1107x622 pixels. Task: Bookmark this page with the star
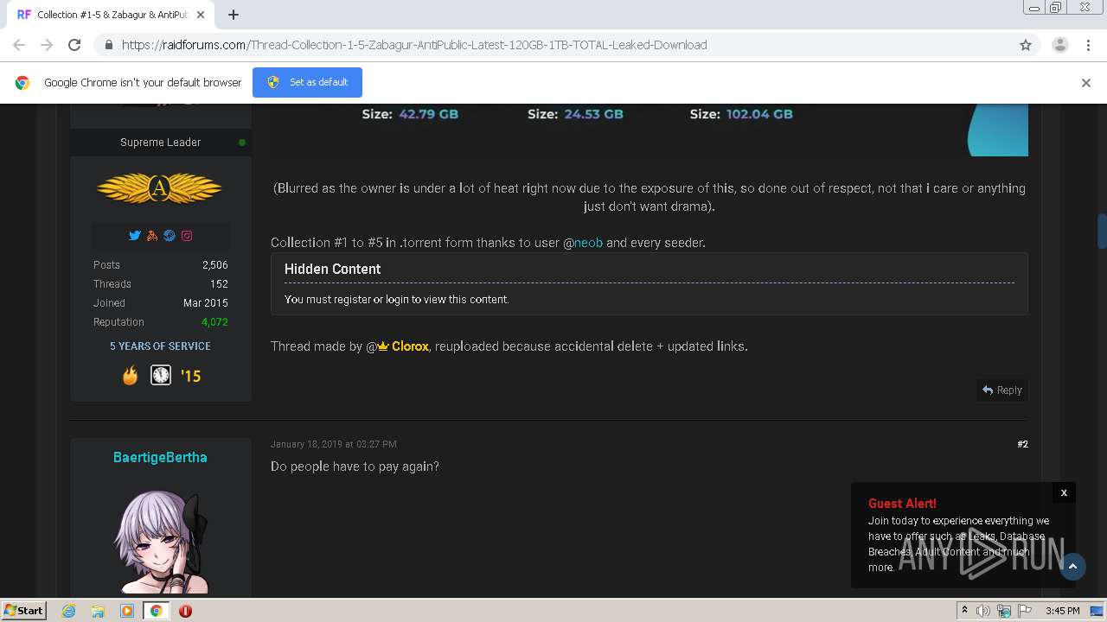click(x=1026, y=45)
